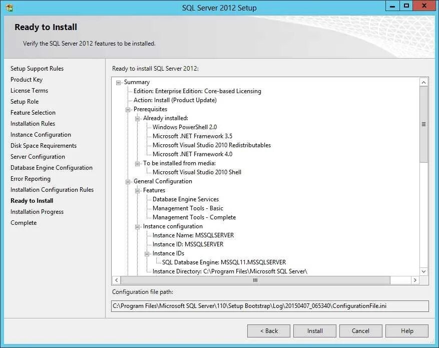Collapse the Summary tree node
Image resolution: width=439 pixels, height=348 pixels.
tap(119, 83)
